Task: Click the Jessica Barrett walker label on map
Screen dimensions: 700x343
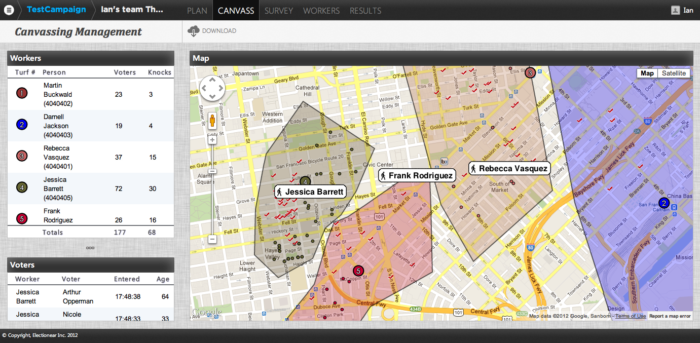Action: tap(310, 192)
